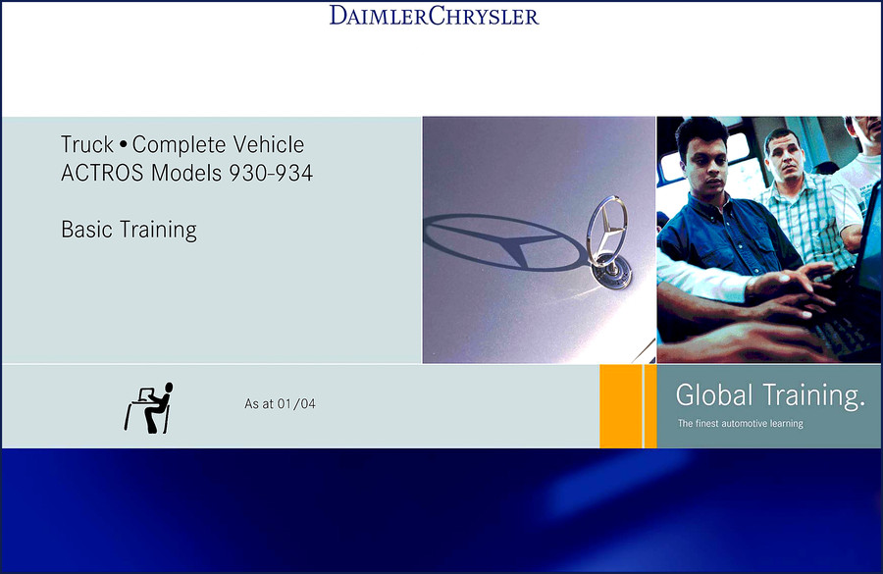Click the Mercedes star hood ornament photo
This screenshot has width=883, height=574.
point(539,240)
